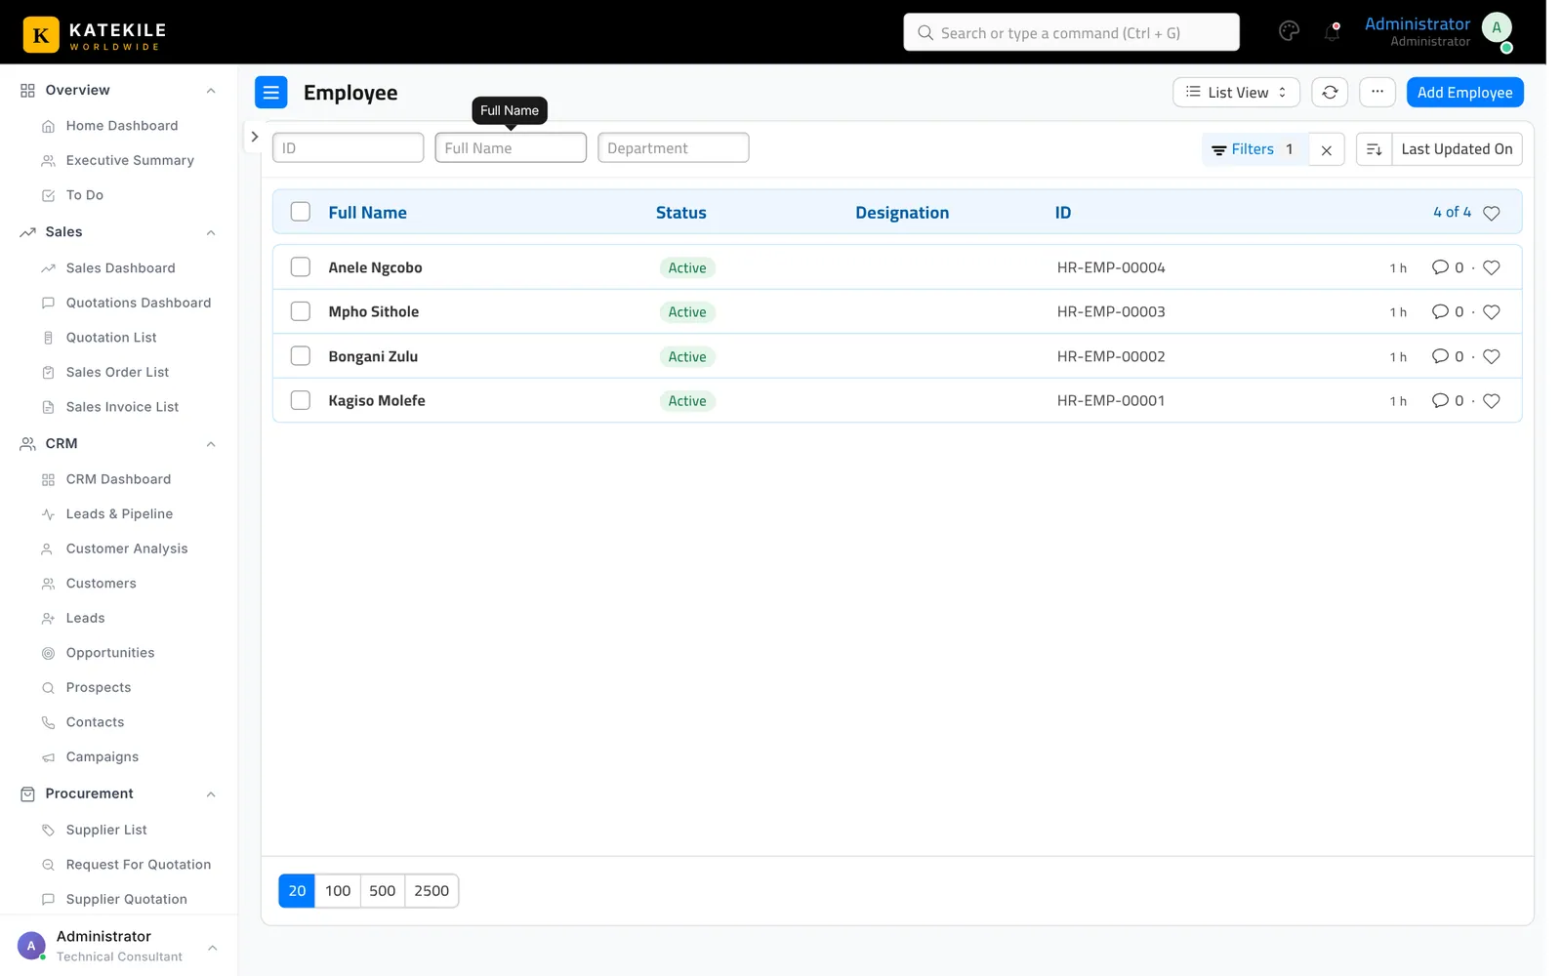1562x976 pixels.
Task: Set page size to 500
Action: pos(383,891)
